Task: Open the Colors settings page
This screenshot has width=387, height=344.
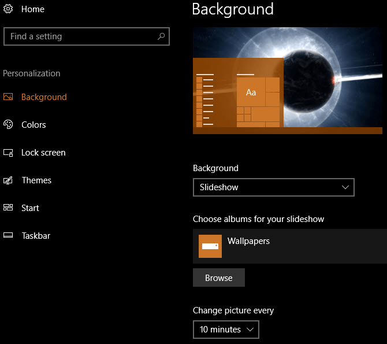Action: [34, 125]
